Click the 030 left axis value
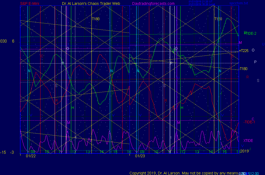Image resolution: width=265 pixels, height=175 pixels. [4, 41]
